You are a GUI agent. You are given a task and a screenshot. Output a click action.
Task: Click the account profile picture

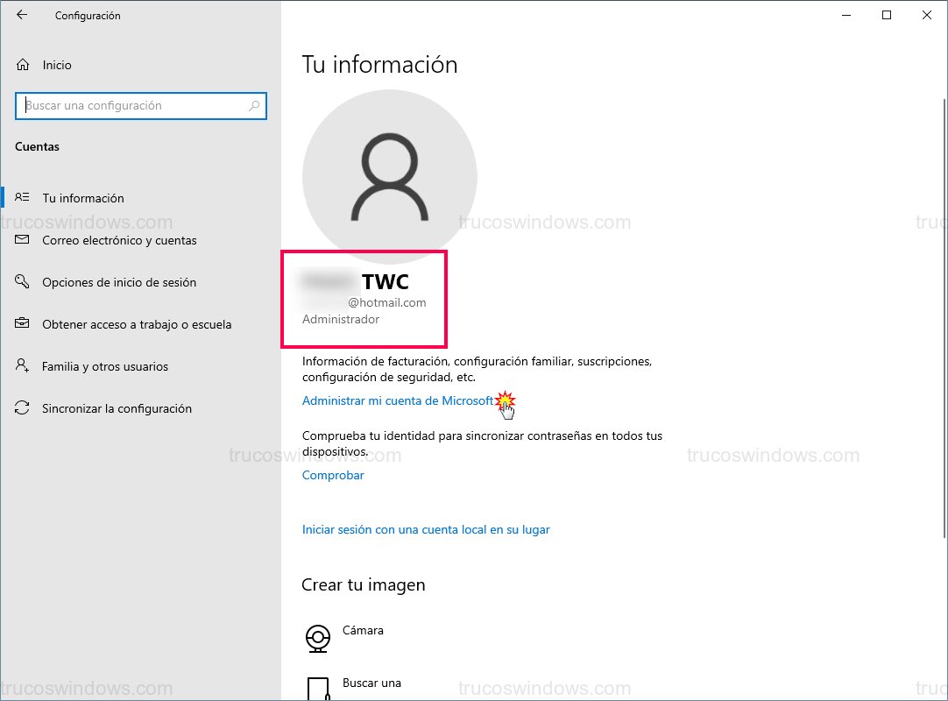[x=390, y=175]
